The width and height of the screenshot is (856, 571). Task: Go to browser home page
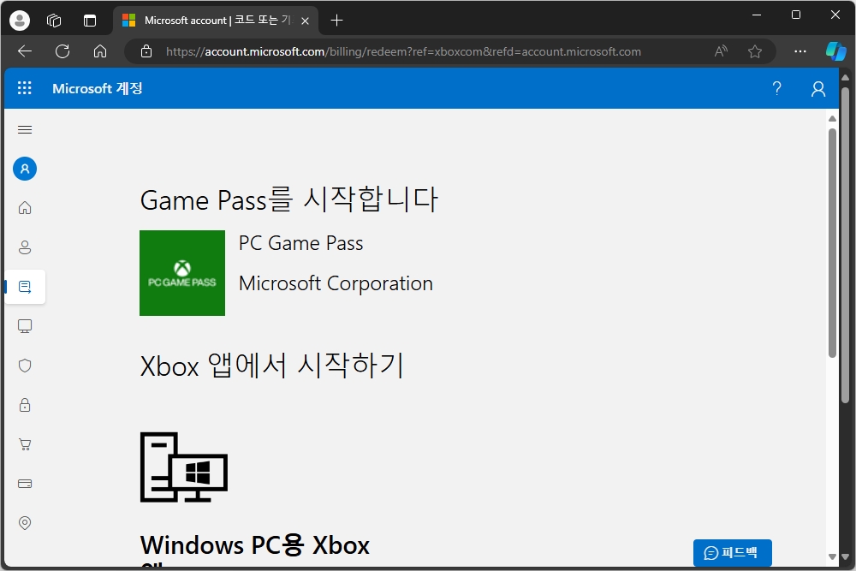click(100, 51)
